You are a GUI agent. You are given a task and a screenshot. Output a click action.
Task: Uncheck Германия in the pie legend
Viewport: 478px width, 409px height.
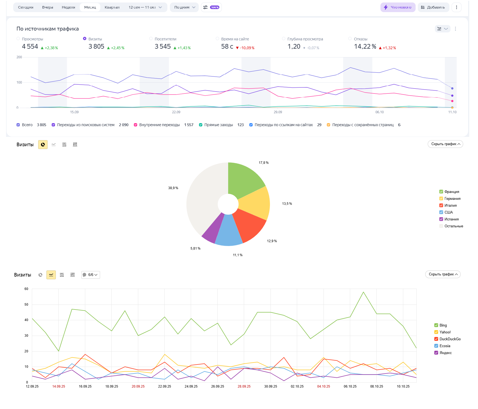coord(441,198)
